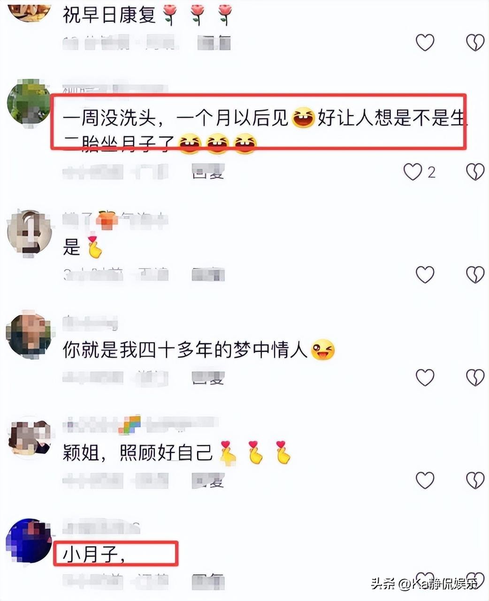Dislike the '祝早日康复' comment
The image size is (489, 601).
pos(475,43)
